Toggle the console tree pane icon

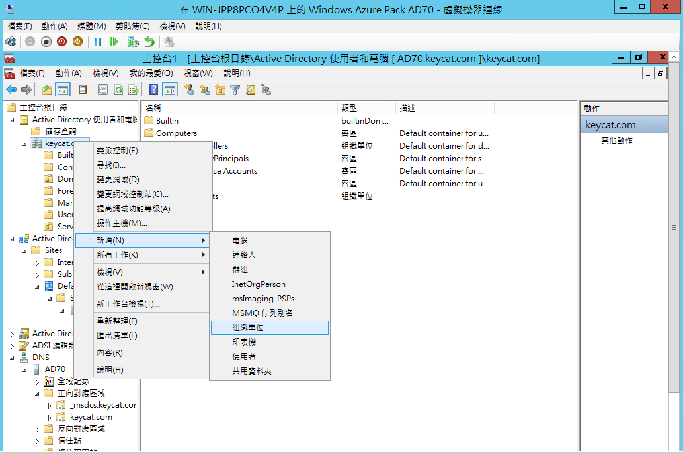[x=63, y=90]
